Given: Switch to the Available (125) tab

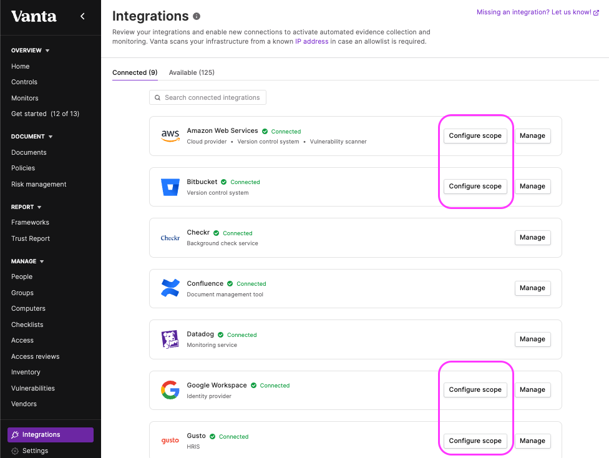Looking at the screenshot, I should (192, 72).
